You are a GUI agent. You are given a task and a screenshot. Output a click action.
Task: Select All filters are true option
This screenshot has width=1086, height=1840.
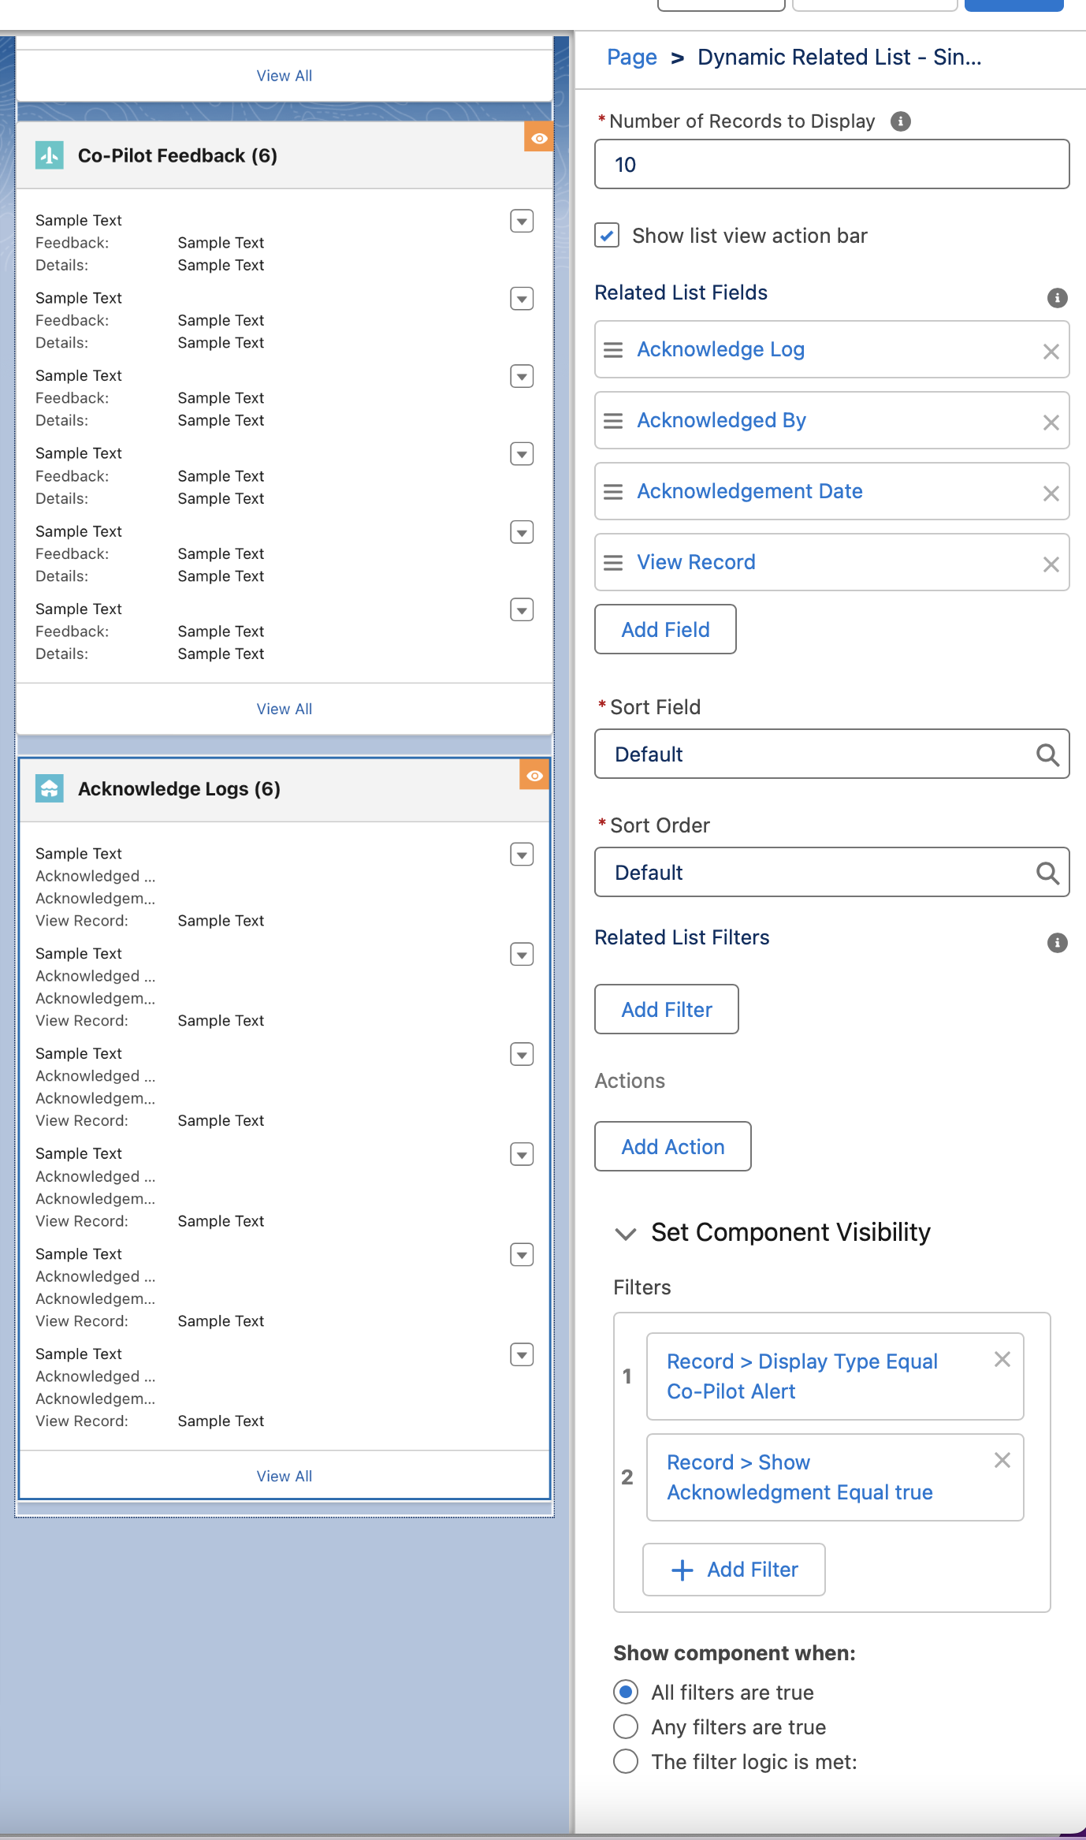[626, 1692]
